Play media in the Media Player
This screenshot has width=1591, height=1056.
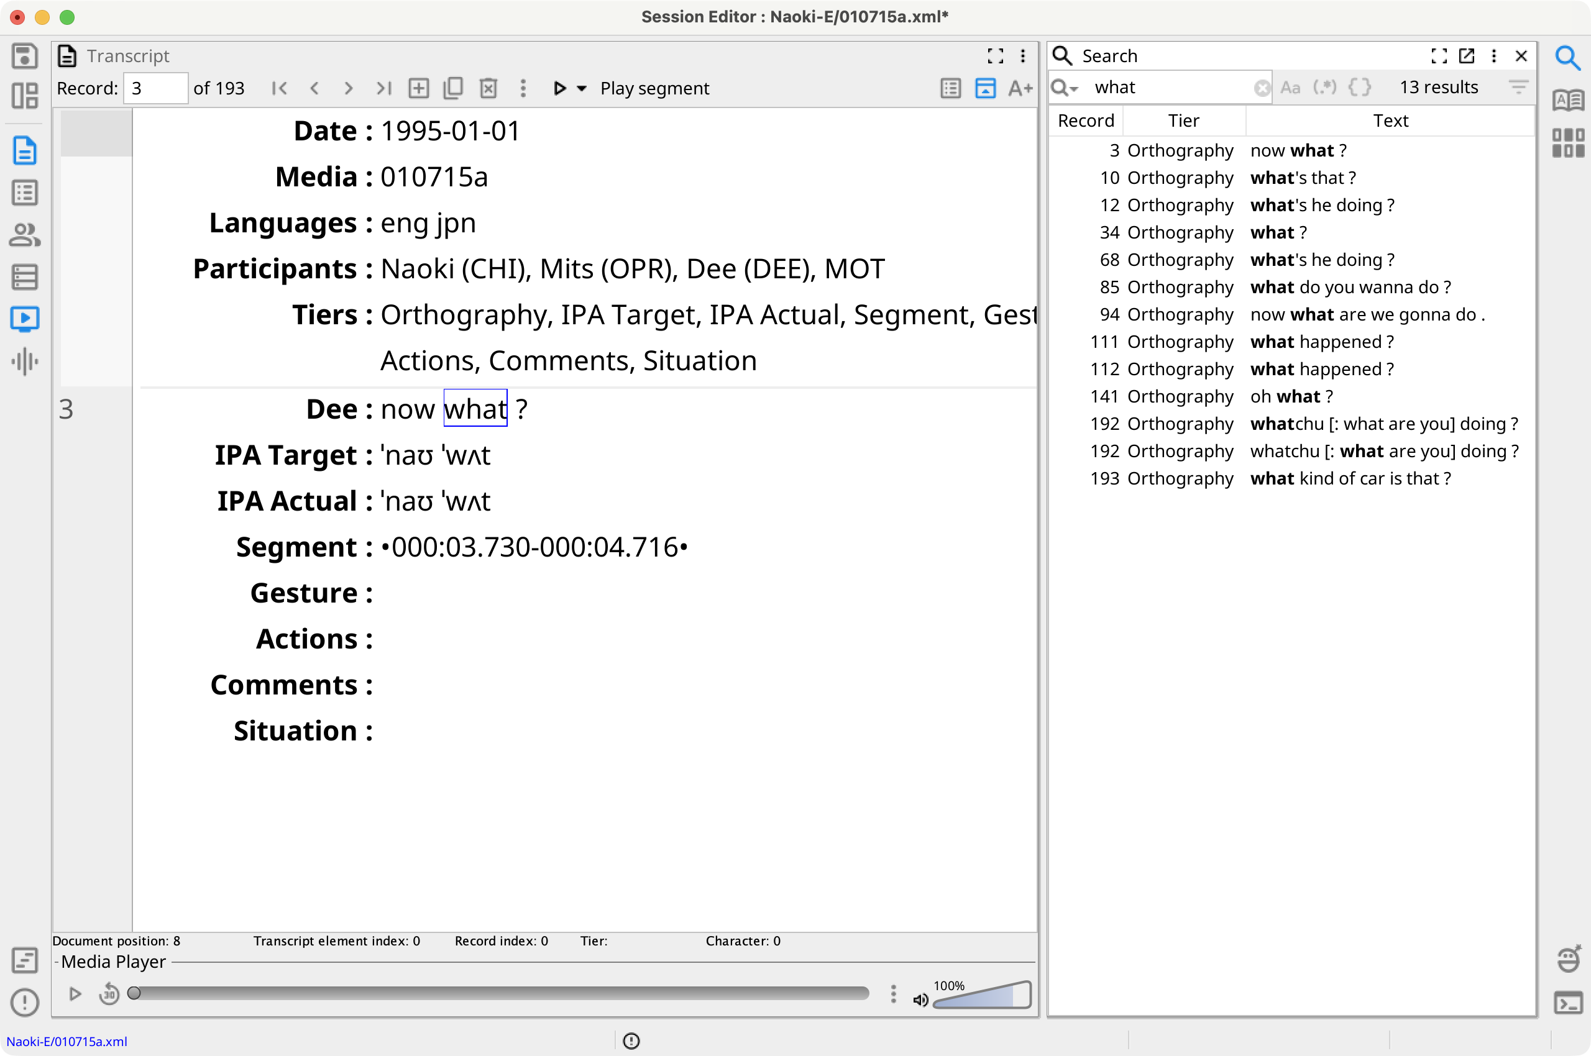[x=75, y=993]
